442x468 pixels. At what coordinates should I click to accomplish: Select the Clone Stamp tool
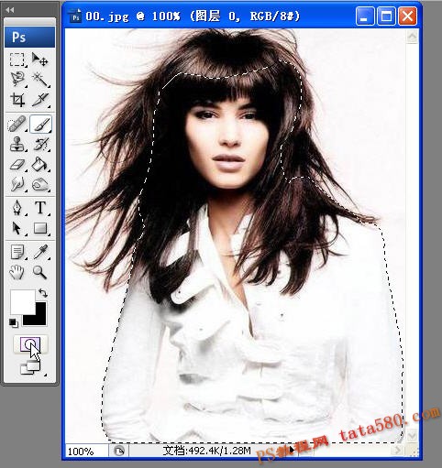[17, 144]
